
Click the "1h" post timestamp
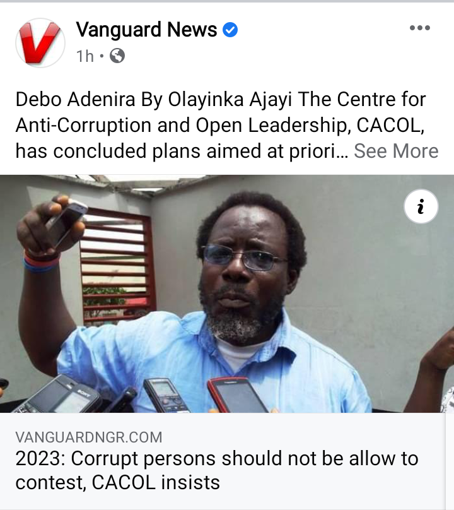(85, 56)
